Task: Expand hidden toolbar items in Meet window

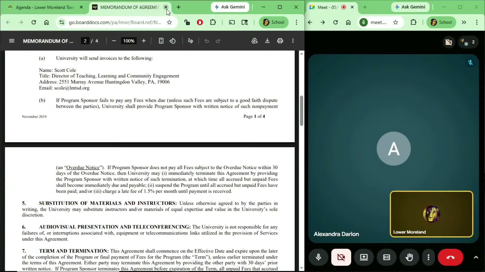Action: pyautogui.click(x=464, y=22)
